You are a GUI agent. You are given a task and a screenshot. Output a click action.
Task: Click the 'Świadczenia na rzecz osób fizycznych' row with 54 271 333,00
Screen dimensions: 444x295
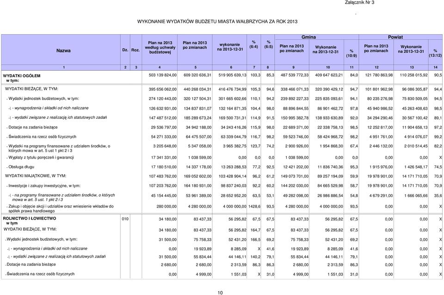pyautogui.click(x=41, y=137)
